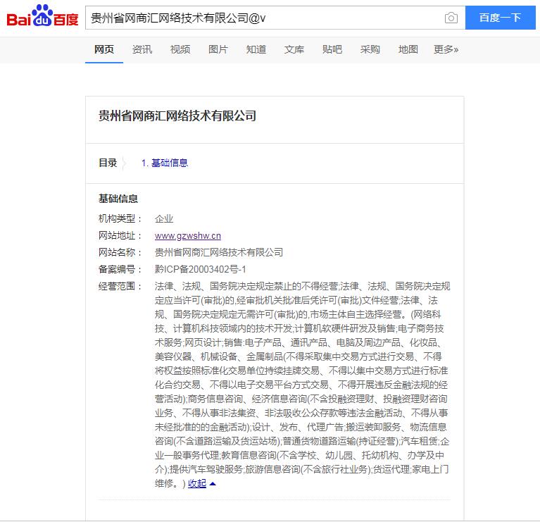Open the 文库 tab

[x=294, y=49]
